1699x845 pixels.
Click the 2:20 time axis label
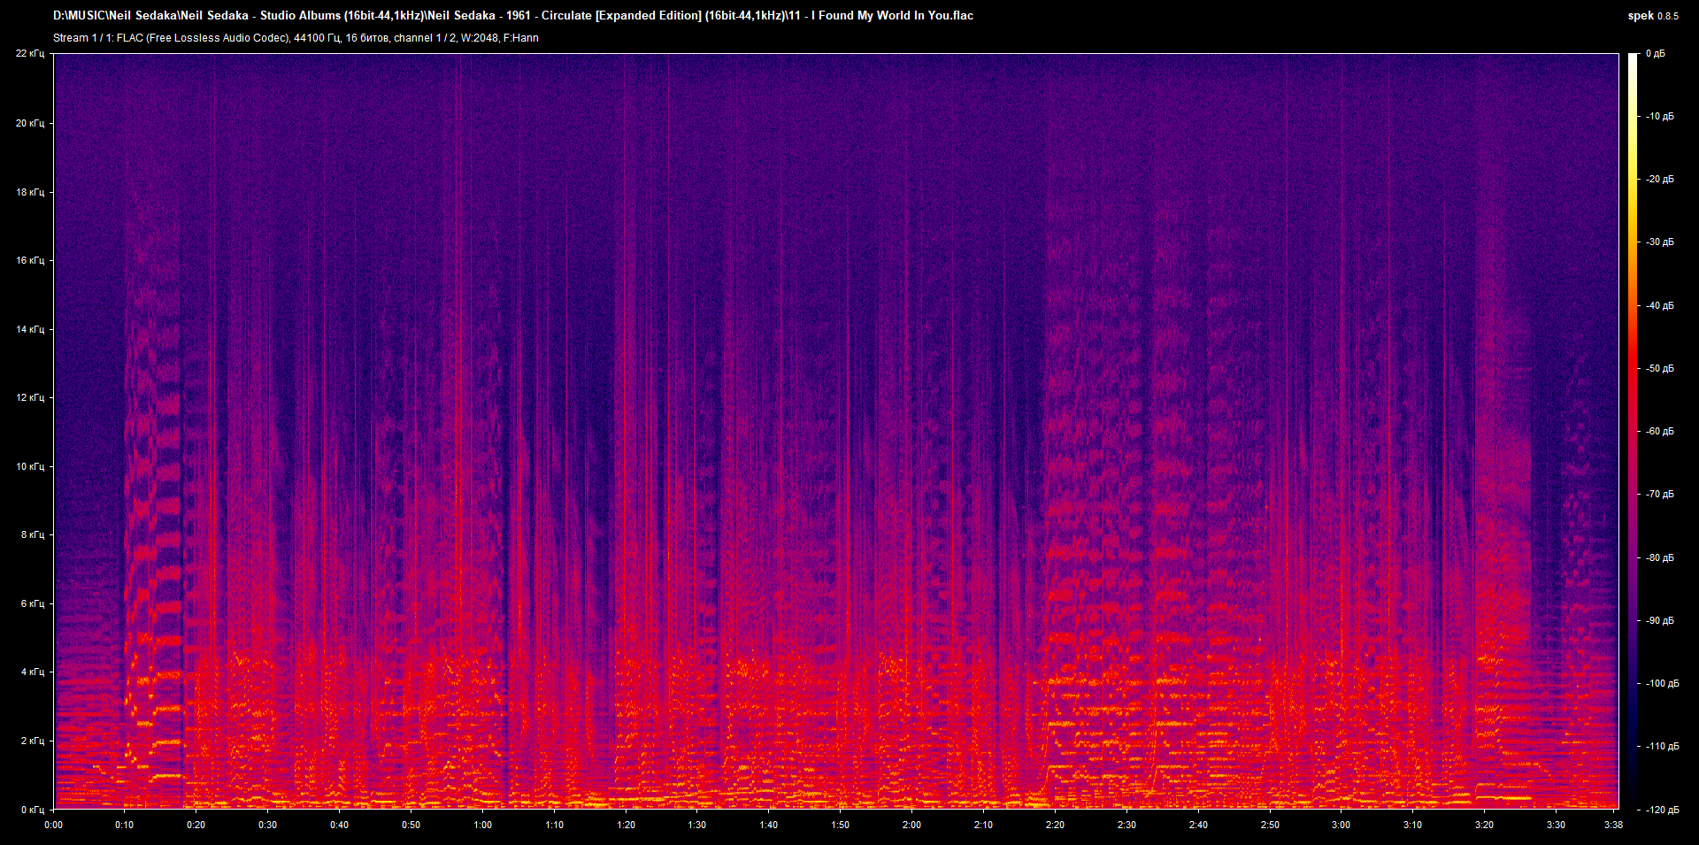coord(1055,825)
